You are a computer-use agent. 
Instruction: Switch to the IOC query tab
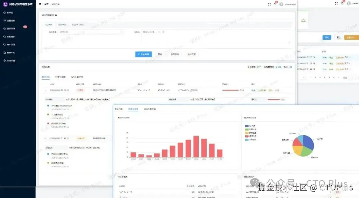(x=49, y=25)
